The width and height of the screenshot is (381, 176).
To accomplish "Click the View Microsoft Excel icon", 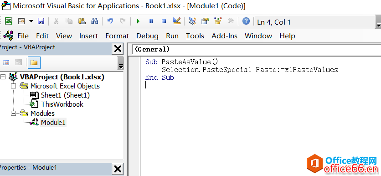I will [x=9, y=21].
